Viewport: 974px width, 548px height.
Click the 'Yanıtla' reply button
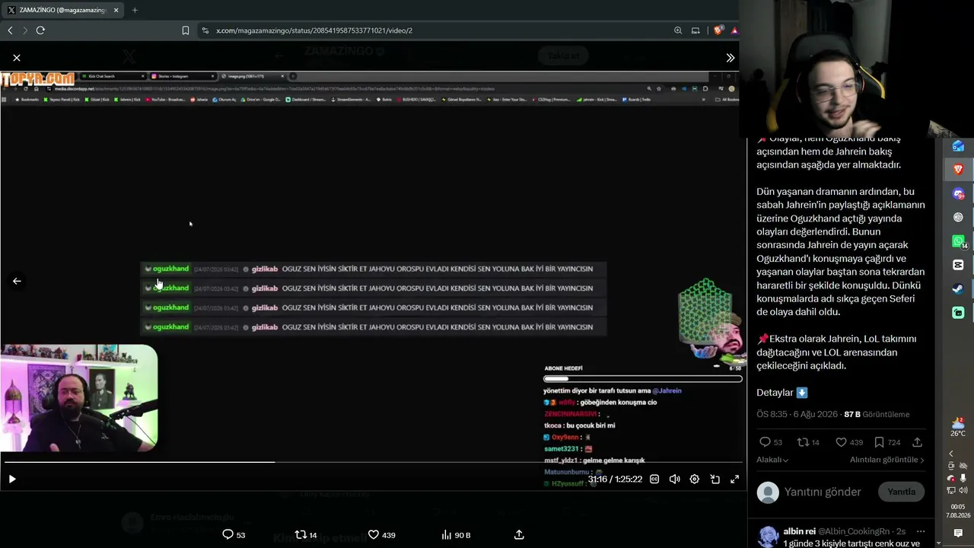click(x=902, y=492)
